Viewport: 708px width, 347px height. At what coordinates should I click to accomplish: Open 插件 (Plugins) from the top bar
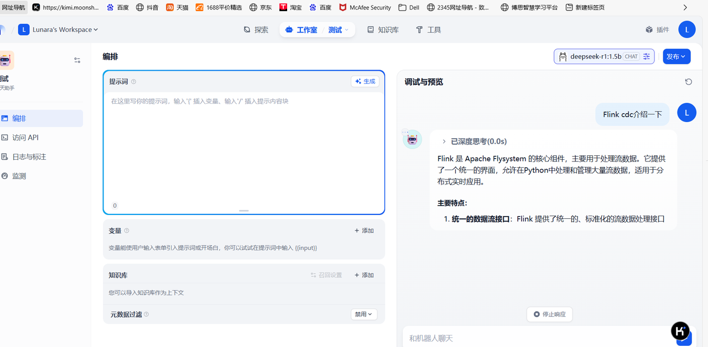pyautogui.click(x=657, y=29)
